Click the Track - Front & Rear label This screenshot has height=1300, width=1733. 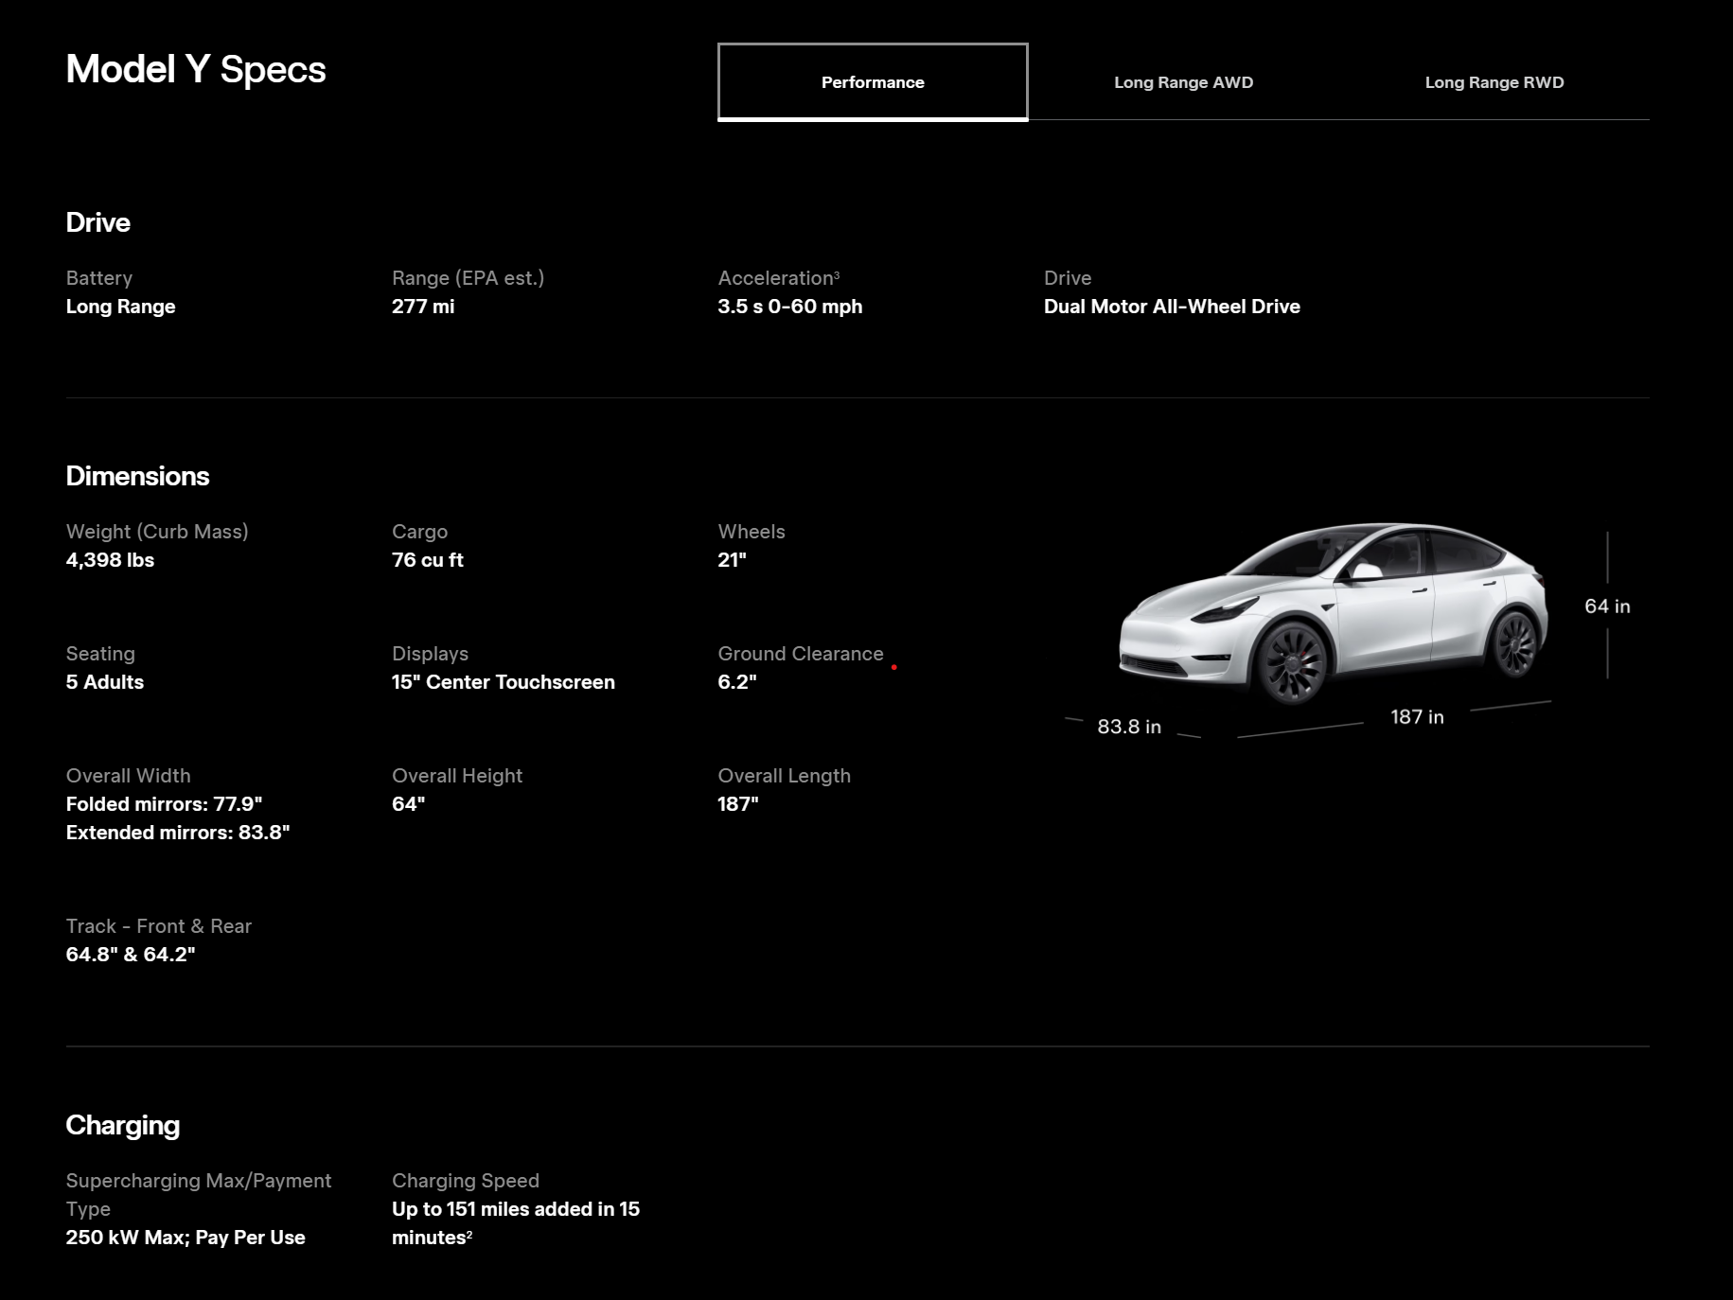(159, 926)
